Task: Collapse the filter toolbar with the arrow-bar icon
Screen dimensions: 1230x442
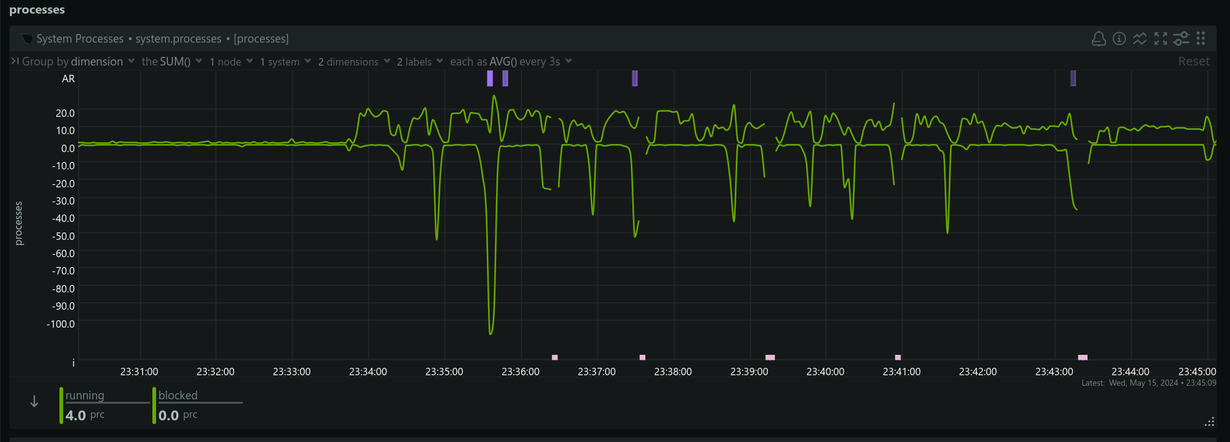Action: click(x=15, y=61)
